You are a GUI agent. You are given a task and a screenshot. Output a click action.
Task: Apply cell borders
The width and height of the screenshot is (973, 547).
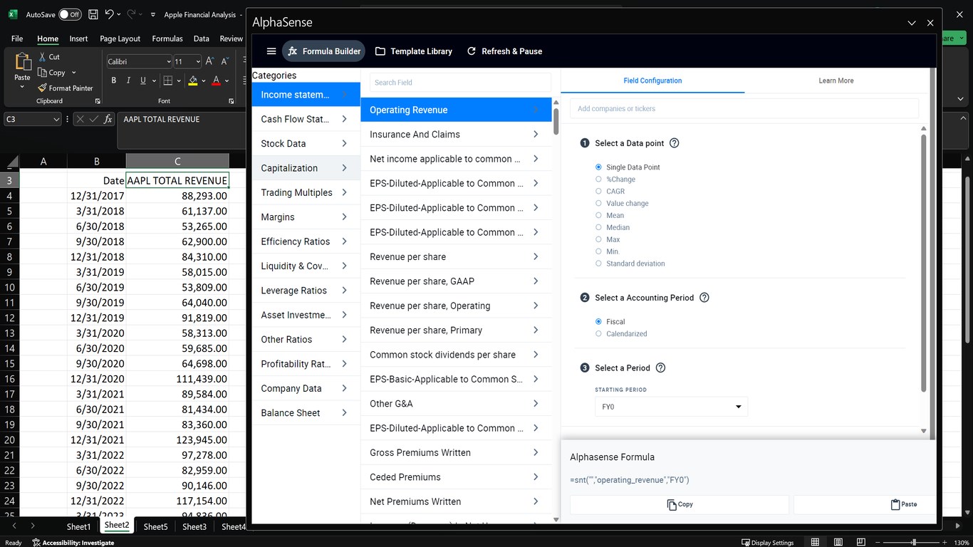click(167, 80)
